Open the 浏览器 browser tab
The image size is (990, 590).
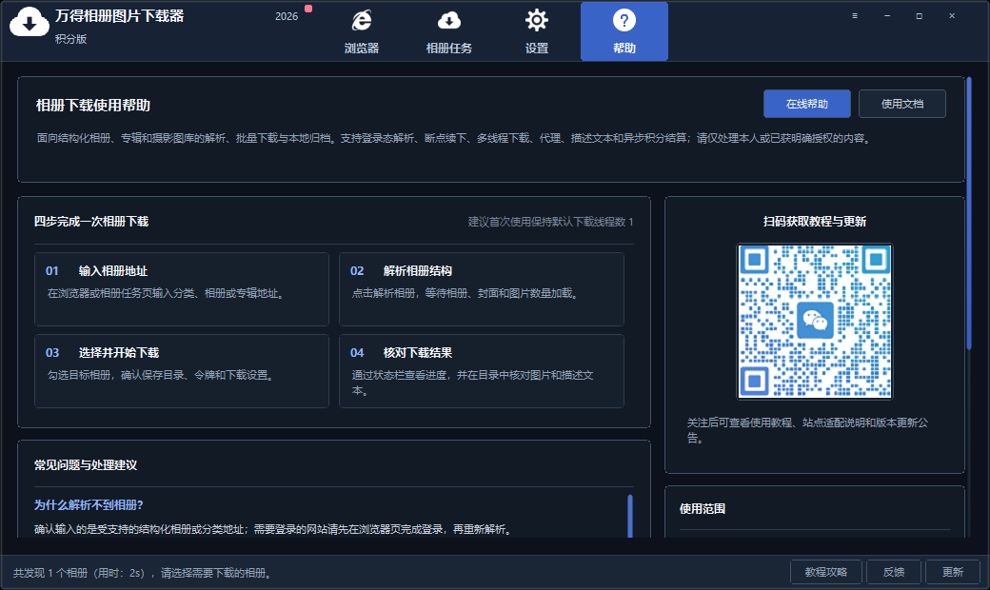click(362, 31)
